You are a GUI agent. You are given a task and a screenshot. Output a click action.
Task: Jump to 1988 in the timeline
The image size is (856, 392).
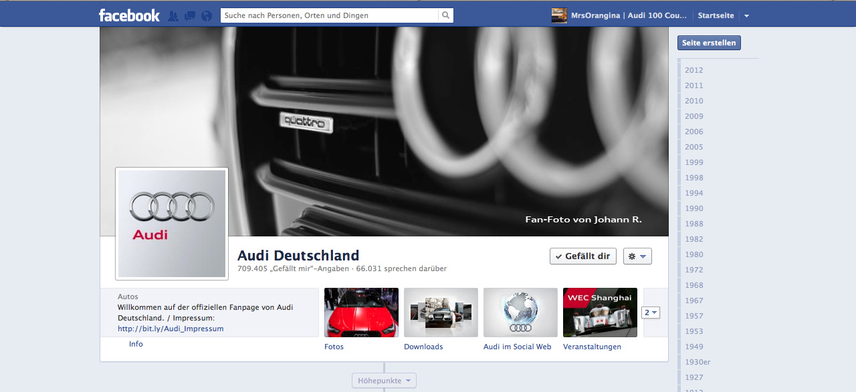tap(693, 224)
